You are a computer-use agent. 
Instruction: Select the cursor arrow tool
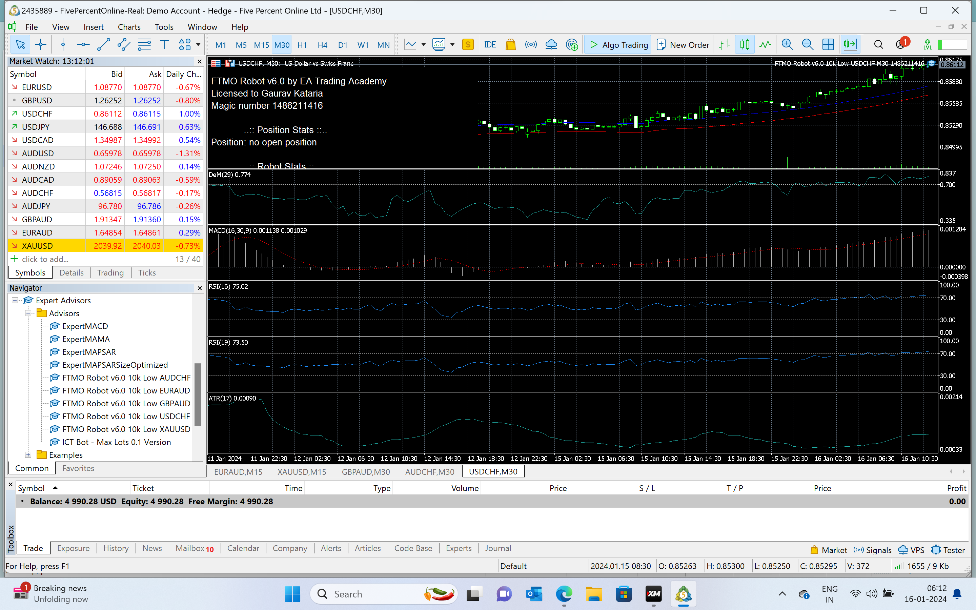coord(20,44)
